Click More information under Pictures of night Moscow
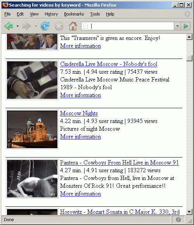The image size is (194, 225). (80, 137)
